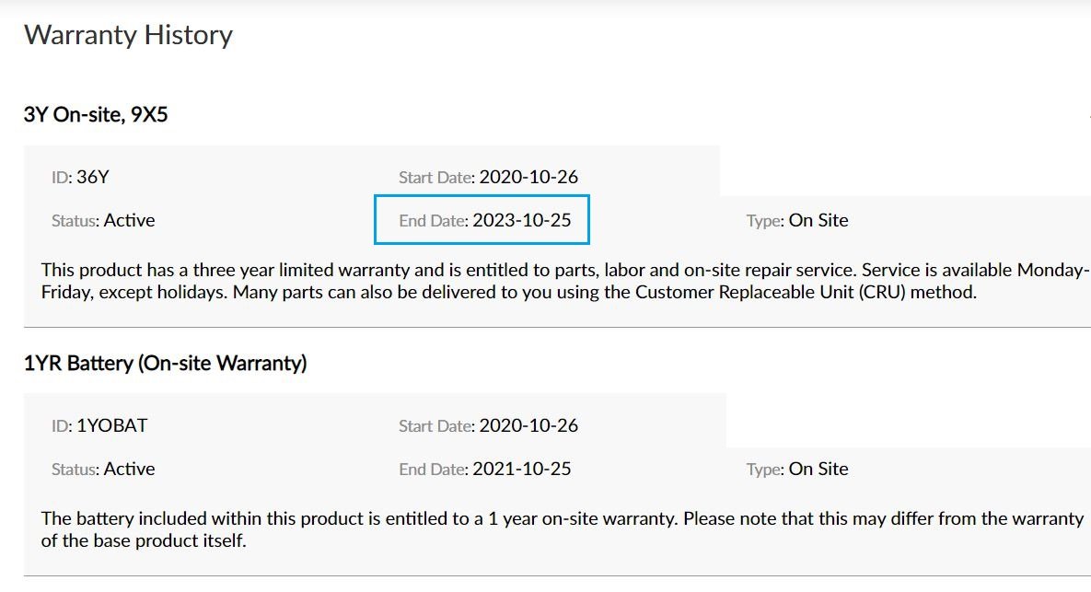Click Status Active in the 3Y warranty
Screen dimensions: 1091x592
point(129,220)
